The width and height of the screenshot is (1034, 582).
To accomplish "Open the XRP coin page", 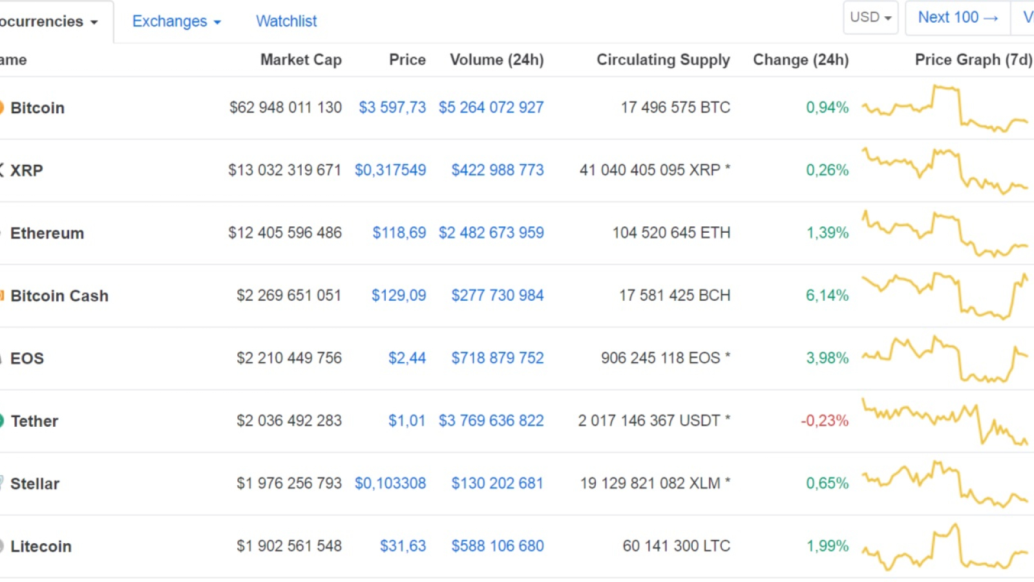I will pyautogui.click(x=26, y=171).
